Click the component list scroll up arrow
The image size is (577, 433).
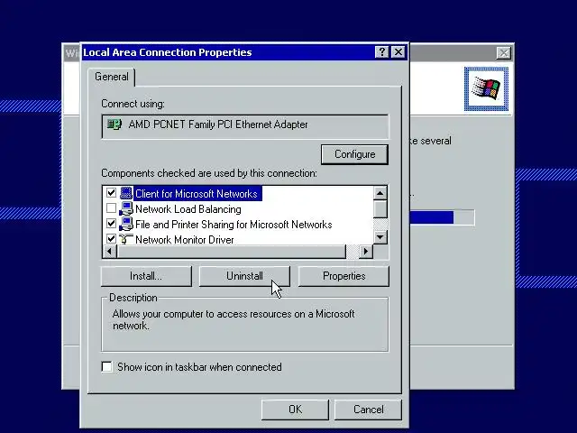coord(380,193)
